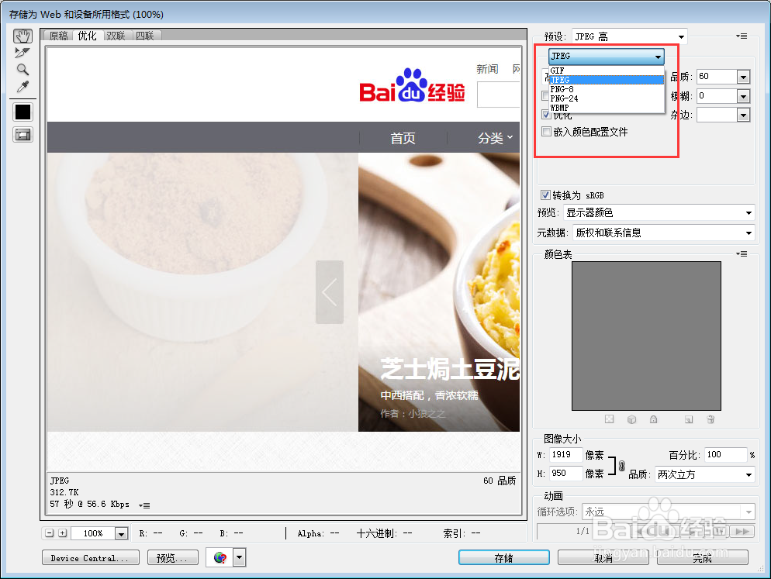Image resolution: width=771 pixels, height=579 pixels.
Task: Choose JPEG from format list
Action: [607, 80]
